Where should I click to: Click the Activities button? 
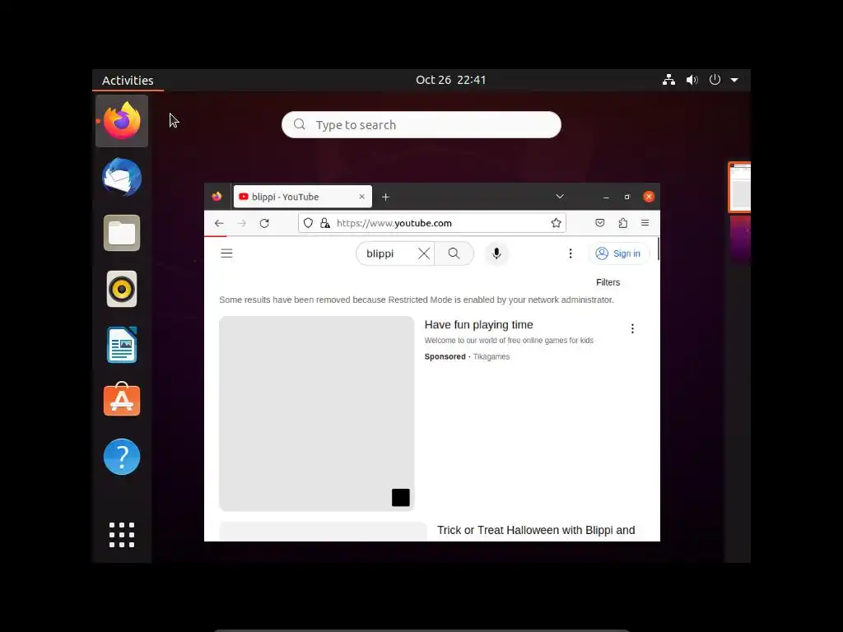(128, 80)
